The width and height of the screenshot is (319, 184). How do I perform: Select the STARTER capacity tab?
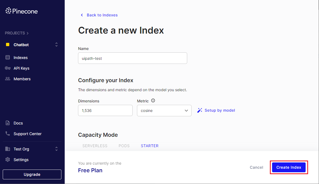click(x=150, y=146)
